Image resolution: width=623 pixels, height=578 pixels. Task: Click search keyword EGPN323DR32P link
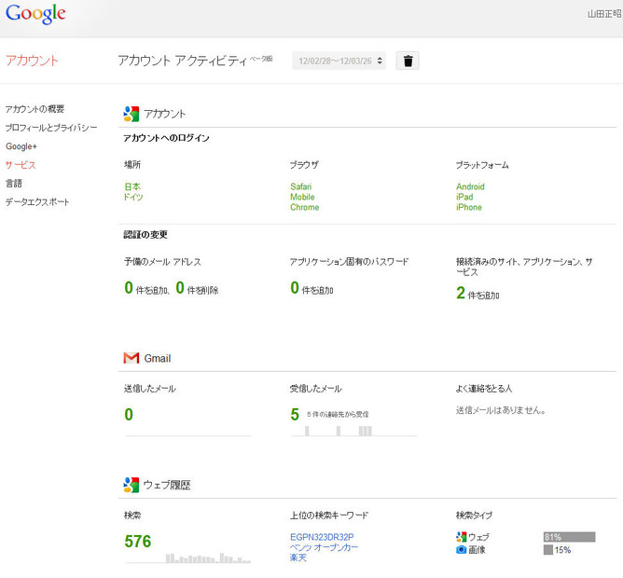(322, 537)
